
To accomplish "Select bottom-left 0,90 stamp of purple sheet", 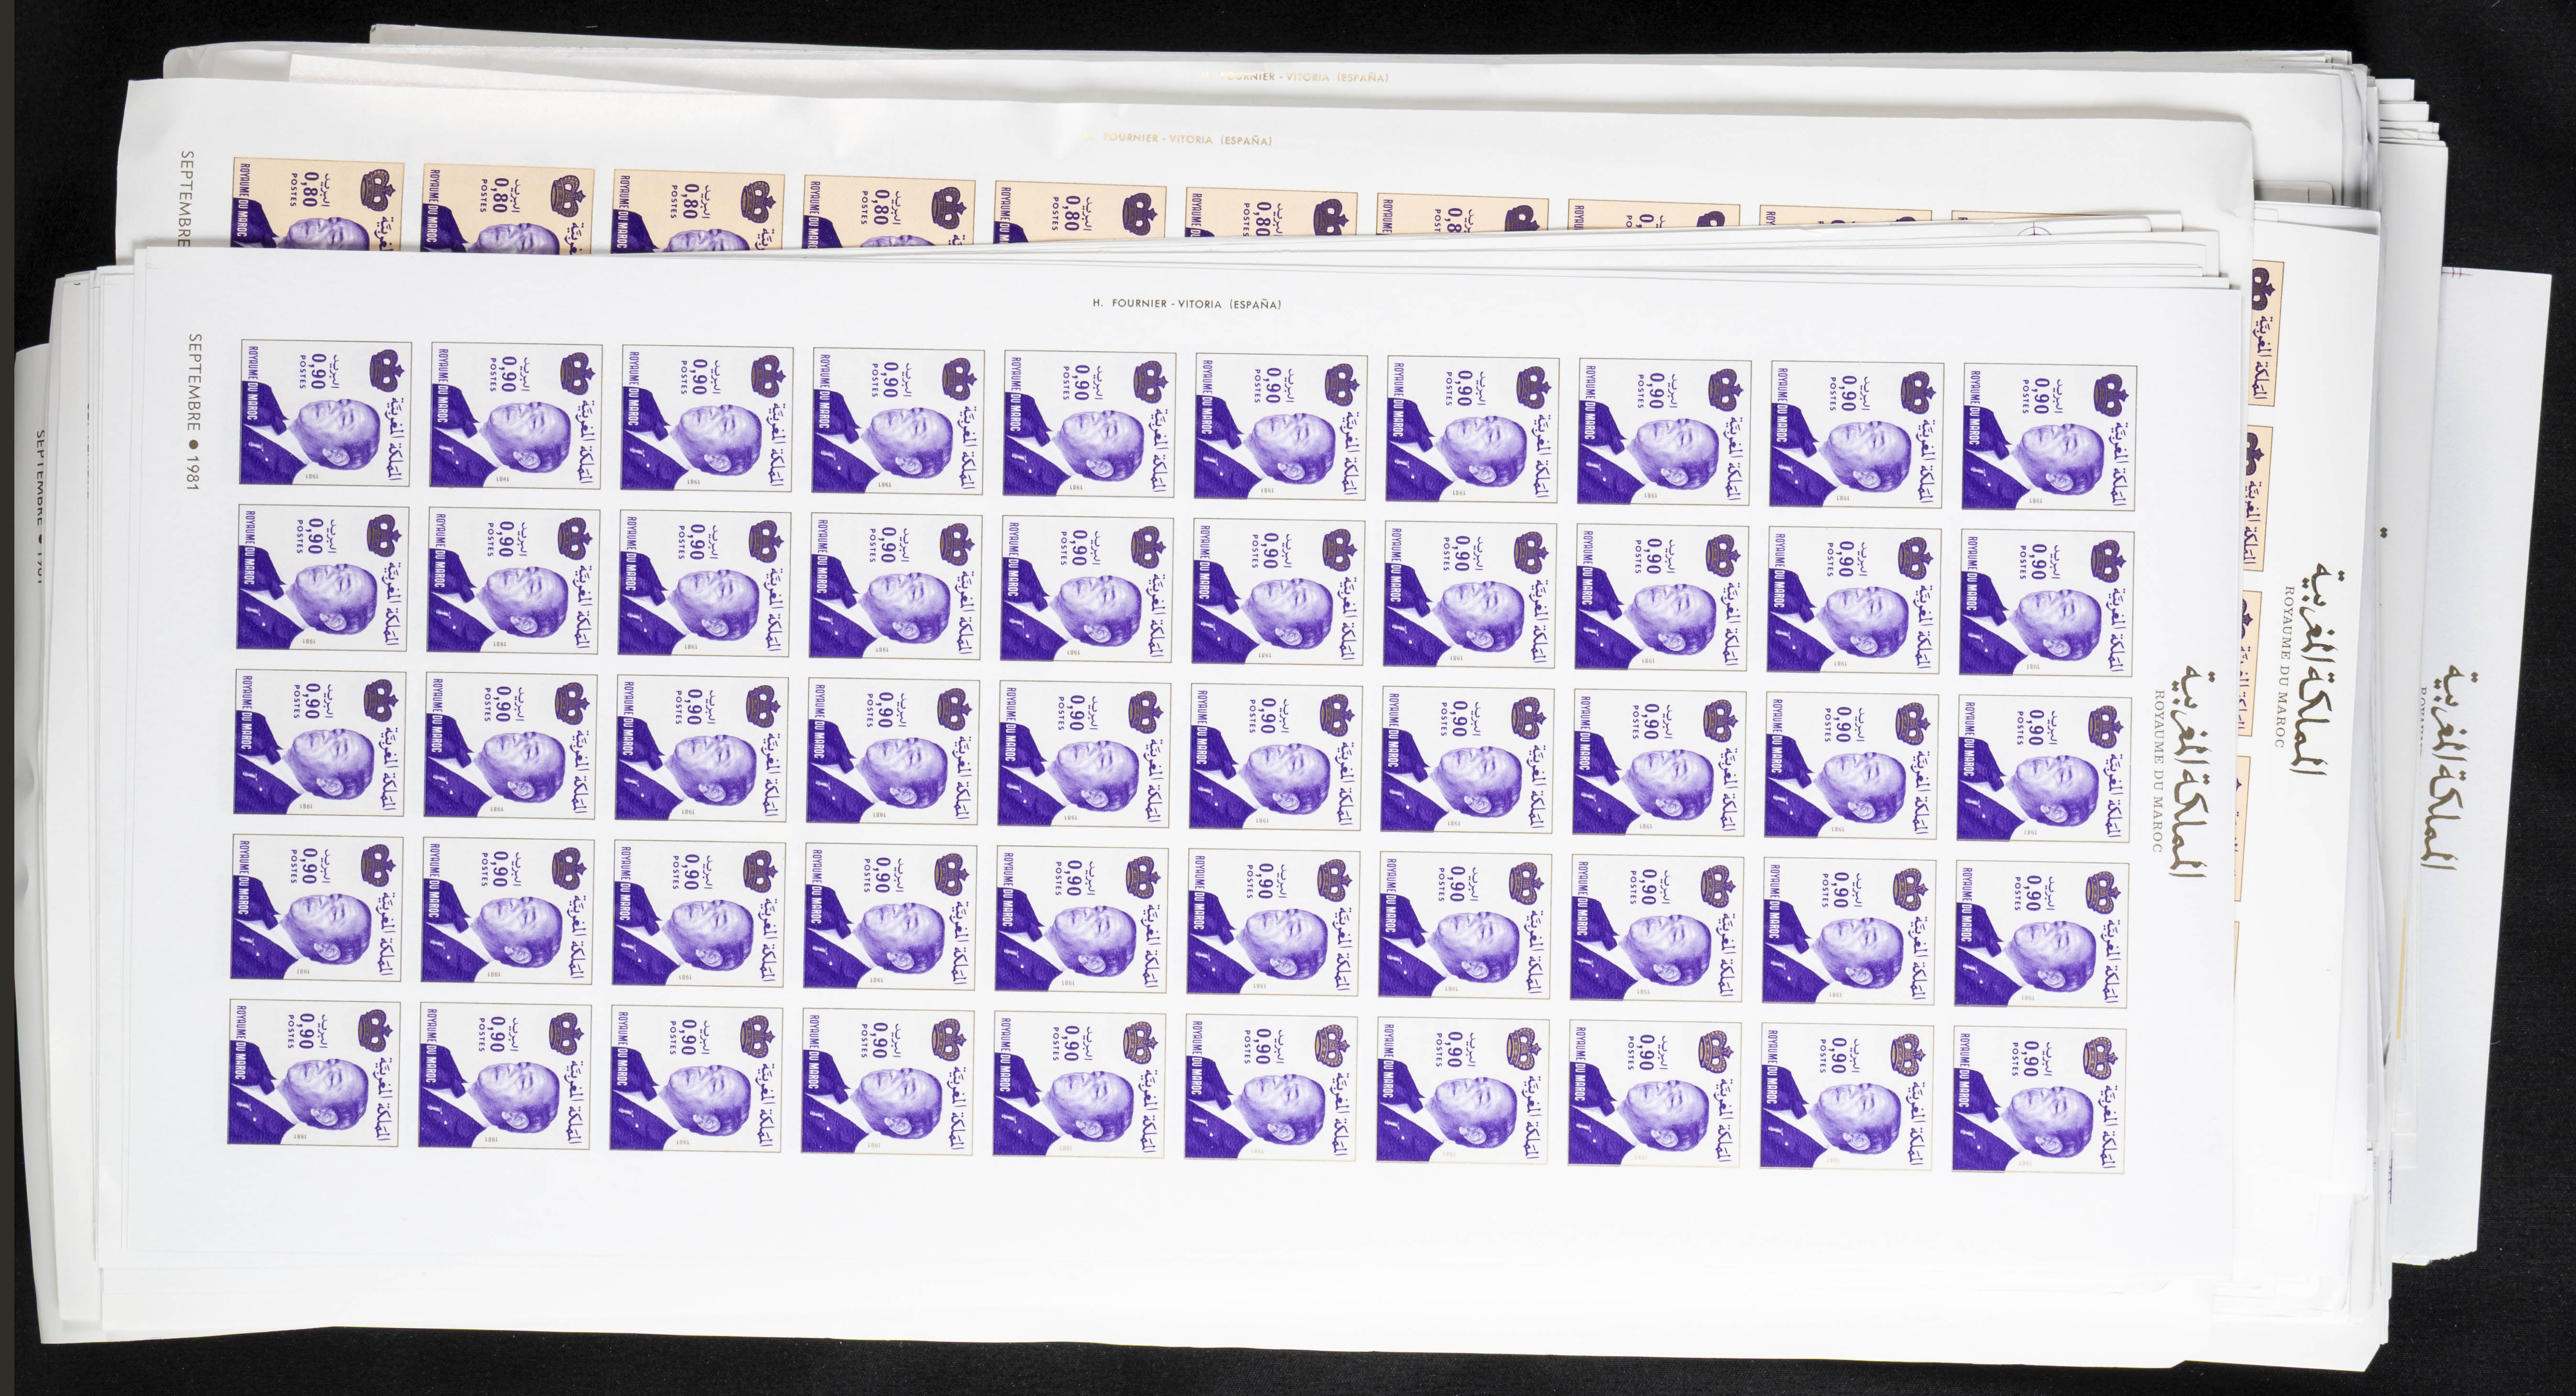I will pos(314,1073).
